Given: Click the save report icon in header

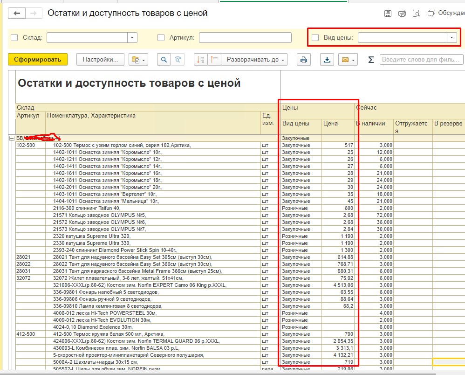Looking at the screenshot, I should 388,14.
